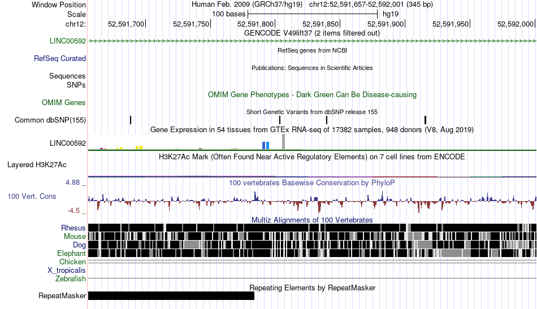The width and height of the screenshot is (537, 309).
Task: Click the RefSeq genes from NCBI title
Action: tap(313, 50)
